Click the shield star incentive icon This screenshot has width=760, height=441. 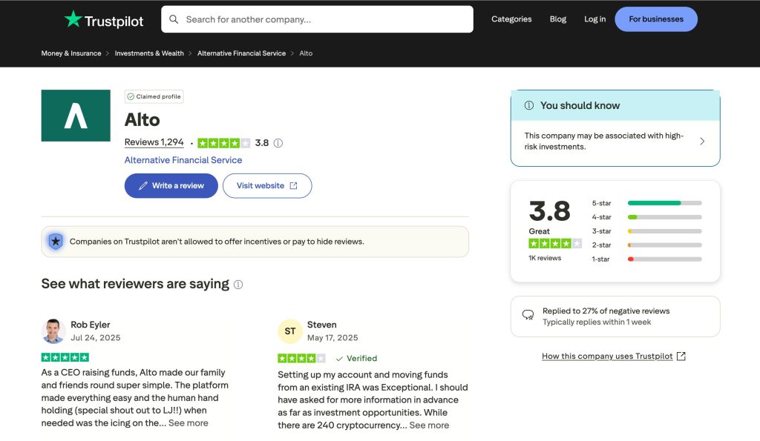56,242
